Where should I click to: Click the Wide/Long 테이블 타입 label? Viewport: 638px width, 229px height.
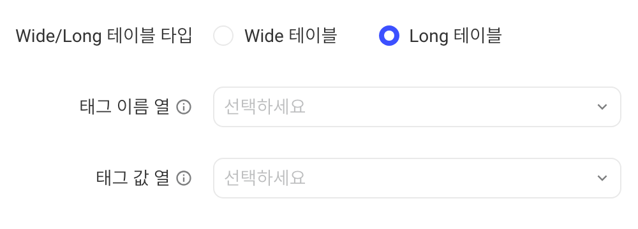coord(104,36)
